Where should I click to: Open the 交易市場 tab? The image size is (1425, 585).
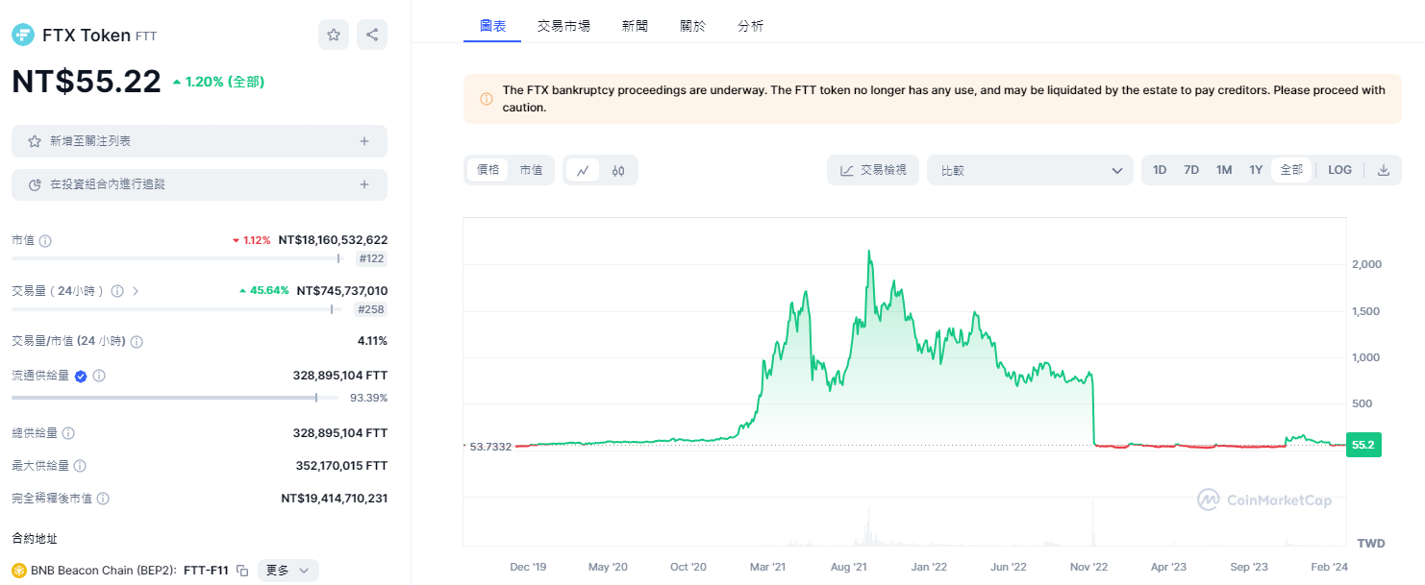click(563, 26)
